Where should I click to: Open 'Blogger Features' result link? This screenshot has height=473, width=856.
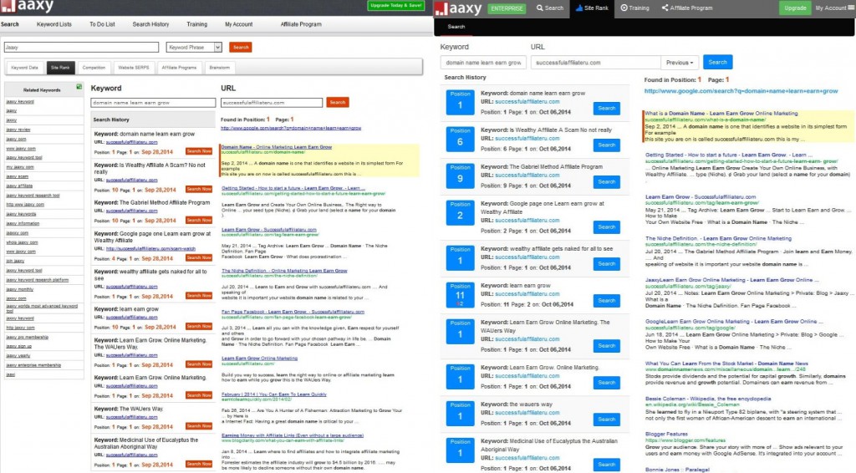tap(666, 435)
